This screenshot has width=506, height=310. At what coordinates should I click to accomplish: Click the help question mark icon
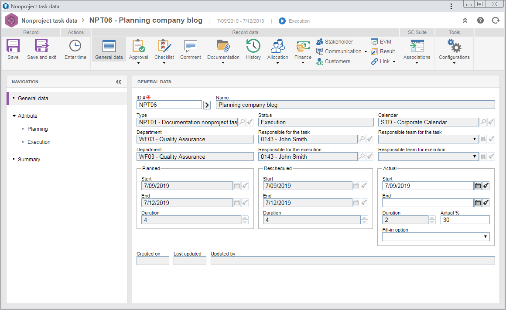(x=480, y=20)
